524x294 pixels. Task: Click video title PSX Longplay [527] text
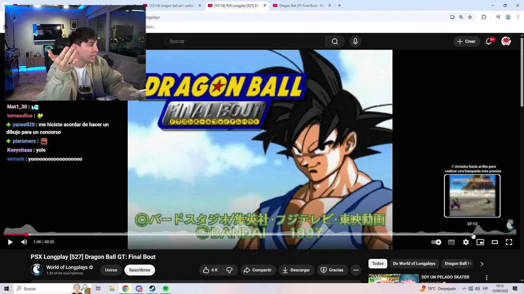(x=93, y=257)
